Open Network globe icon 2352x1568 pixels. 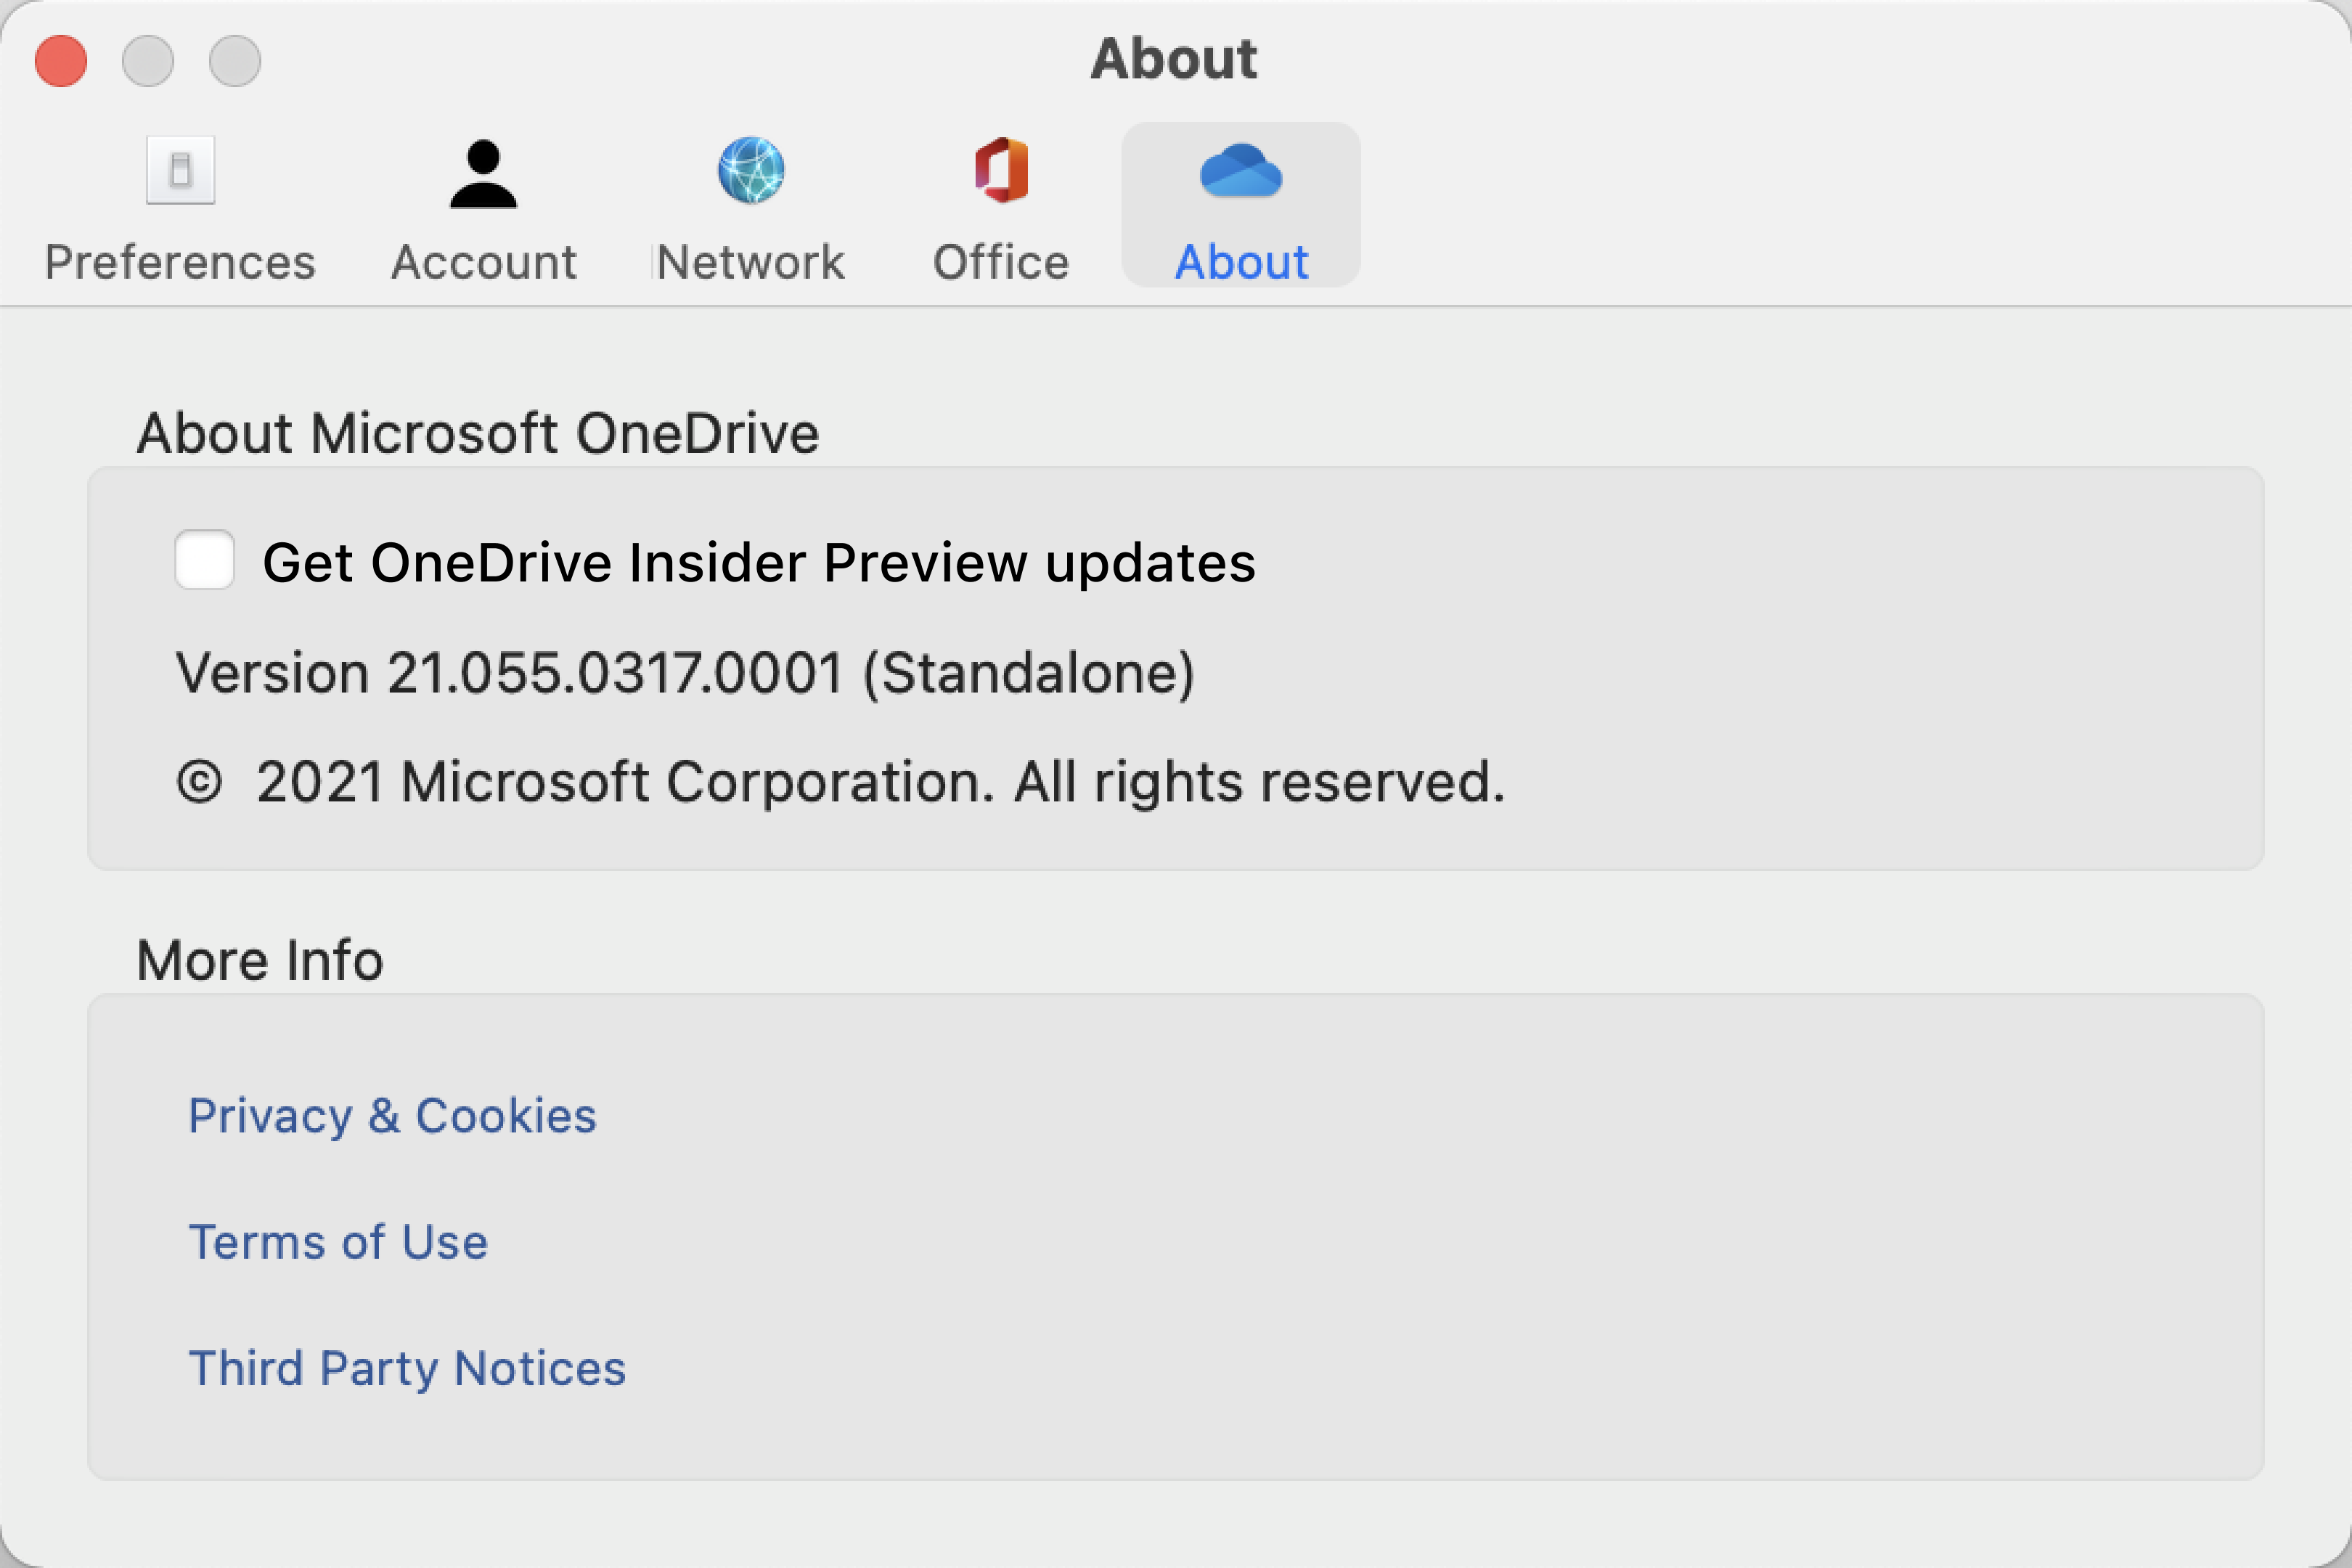pos(751,170)
